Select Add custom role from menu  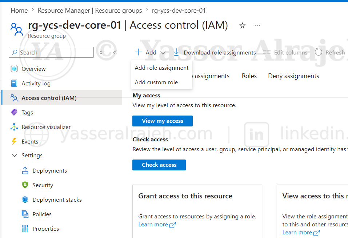click(161, 82)
